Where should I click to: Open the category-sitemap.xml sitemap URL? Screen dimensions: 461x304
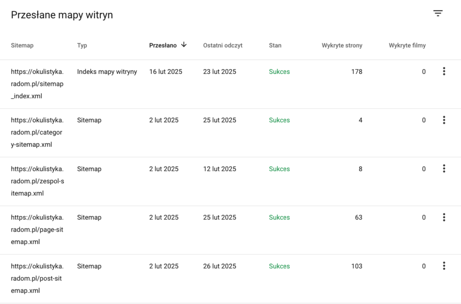click(37, 132)
